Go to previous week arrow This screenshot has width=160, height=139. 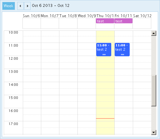(x=20, y=6)
